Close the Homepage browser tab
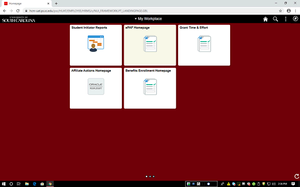This screenshot has width=300, height=187. pyautogui.click(x=48, y=4)
